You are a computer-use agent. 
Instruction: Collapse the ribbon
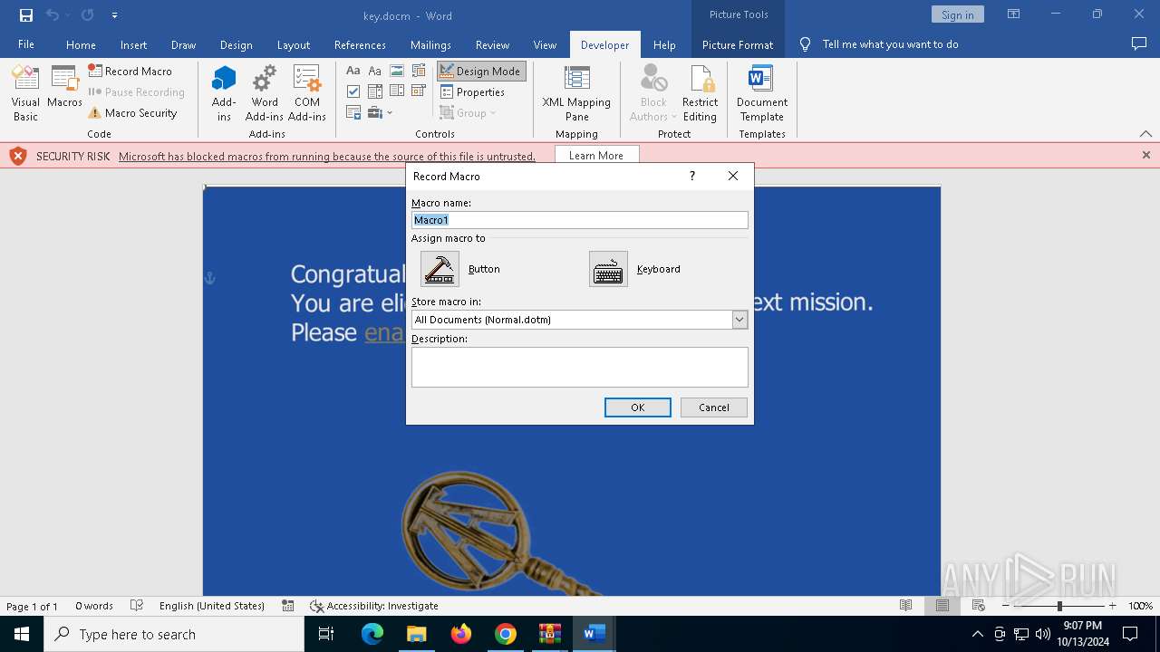click(x=1145, y=133)
